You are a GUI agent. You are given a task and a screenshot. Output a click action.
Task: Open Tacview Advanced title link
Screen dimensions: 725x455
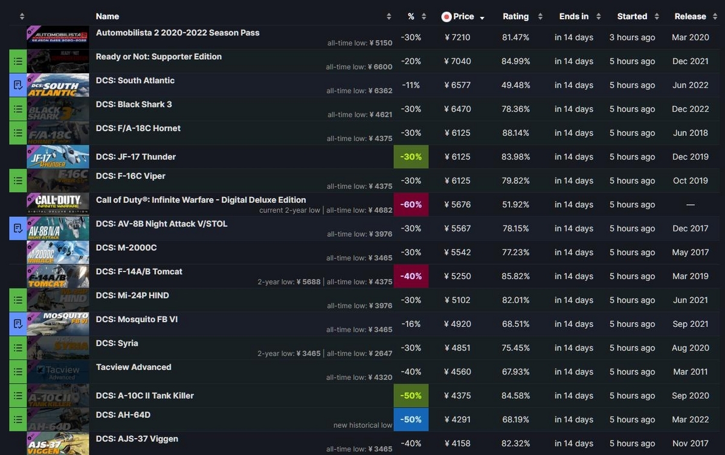pos(134,367)
